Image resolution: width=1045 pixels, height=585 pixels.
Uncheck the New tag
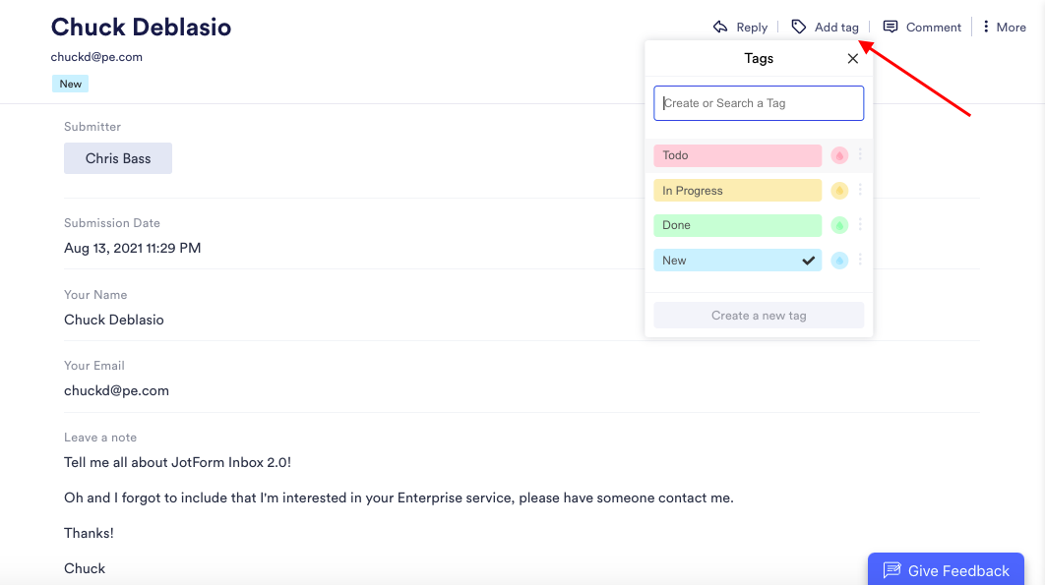737,261
